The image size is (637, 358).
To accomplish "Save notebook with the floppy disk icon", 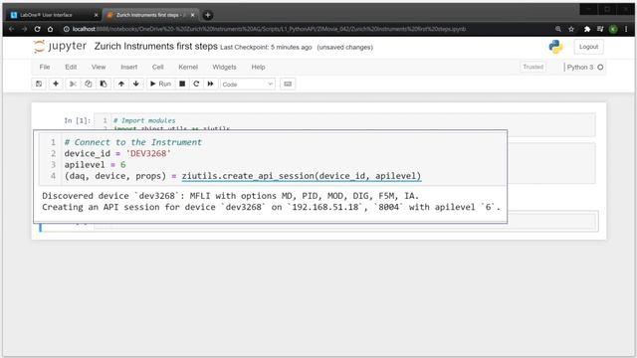I will 39,84.
